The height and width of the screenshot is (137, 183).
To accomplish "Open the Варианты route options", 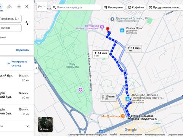I will click(x=22, y=50).
